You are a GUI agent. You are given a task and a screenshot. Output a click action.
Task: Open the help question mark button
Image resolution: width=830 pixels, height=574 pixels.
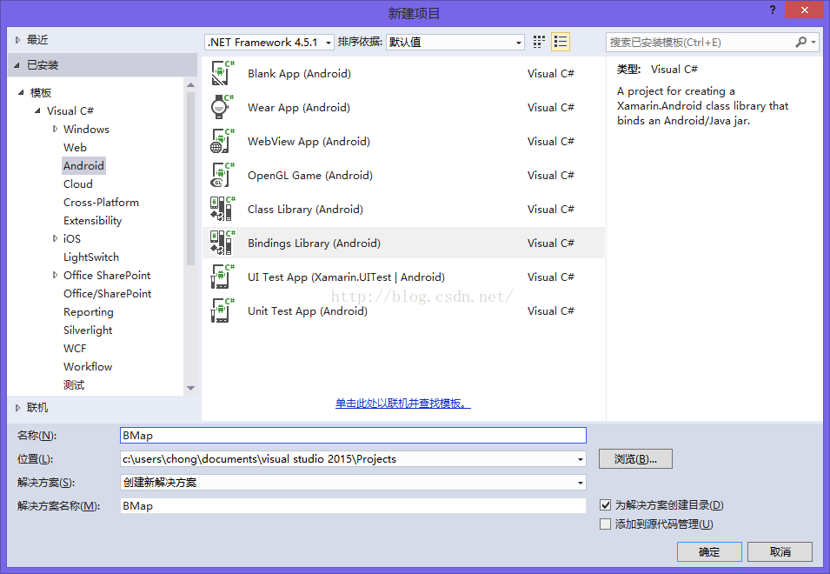(x=773, y=10)
